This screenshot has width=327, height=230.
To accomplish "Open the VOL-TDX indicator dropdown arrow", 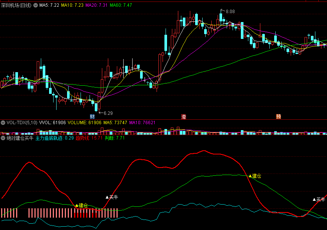I will click(x=3, y=123).
